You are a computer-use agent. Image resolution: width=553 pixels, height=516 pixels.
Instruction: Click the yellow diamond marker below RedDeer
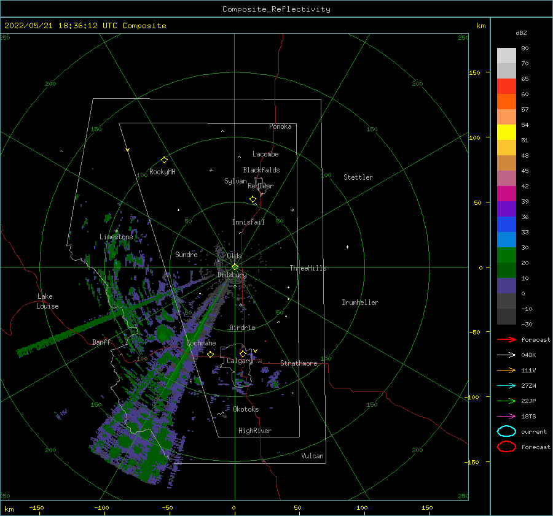(253, 199)
